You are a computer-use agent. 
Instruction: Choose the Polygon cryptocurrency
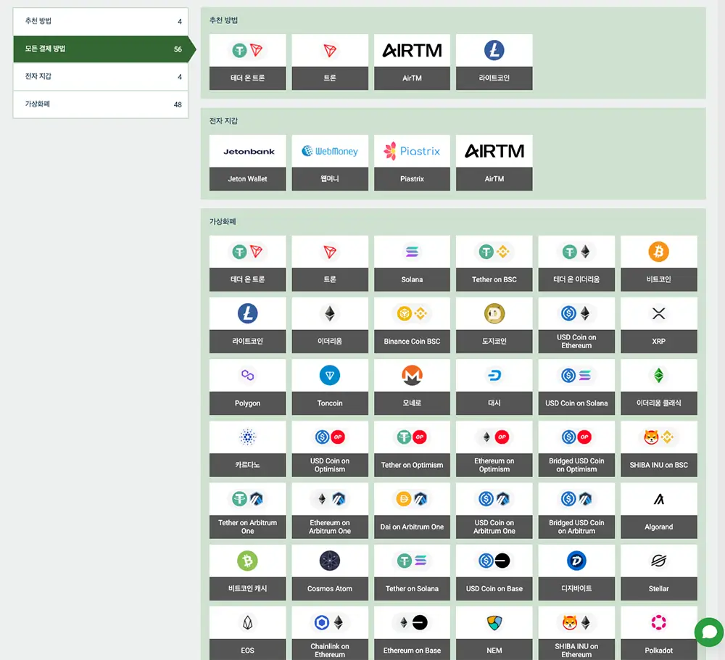click(x=247, y=387)
